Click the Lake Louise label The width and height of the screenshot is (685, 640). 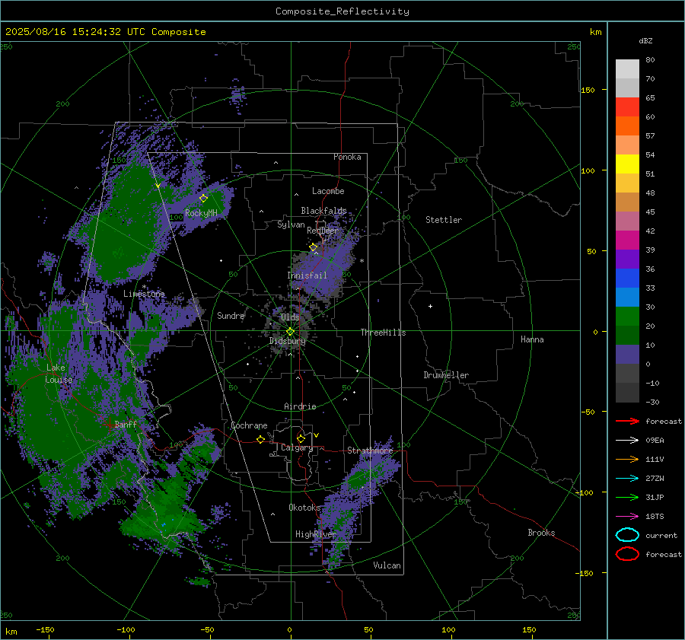point(59,374)
